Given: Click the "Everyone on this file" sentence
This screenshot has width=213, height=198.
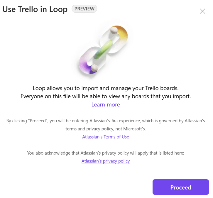Looking at the screenshot, I should coord(106,96).
